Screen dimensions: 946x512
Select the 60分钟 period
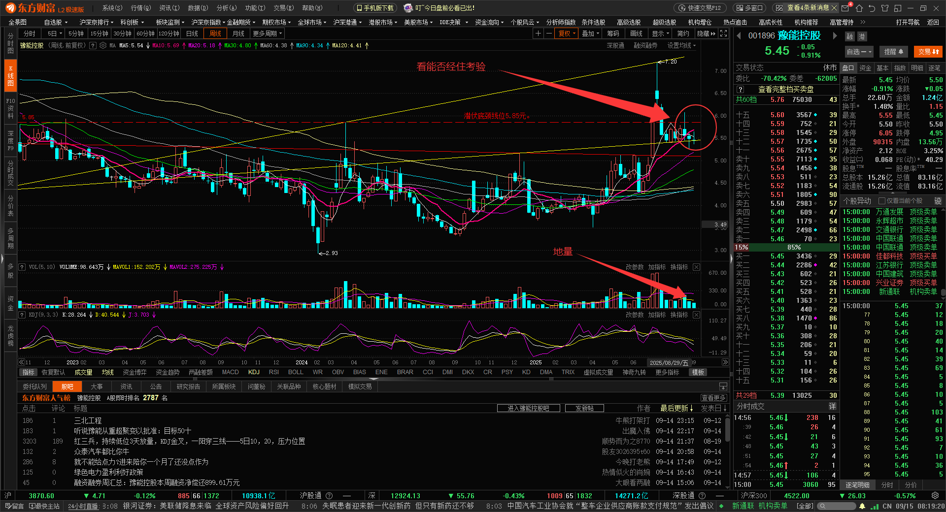[145, 33]
